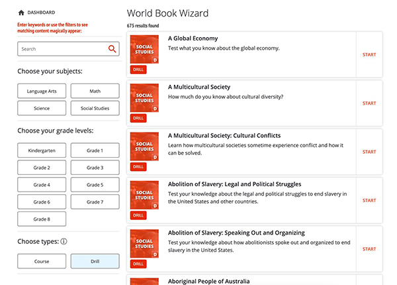
Task: Go to the Dashboard link
Action: click(41, 13)
